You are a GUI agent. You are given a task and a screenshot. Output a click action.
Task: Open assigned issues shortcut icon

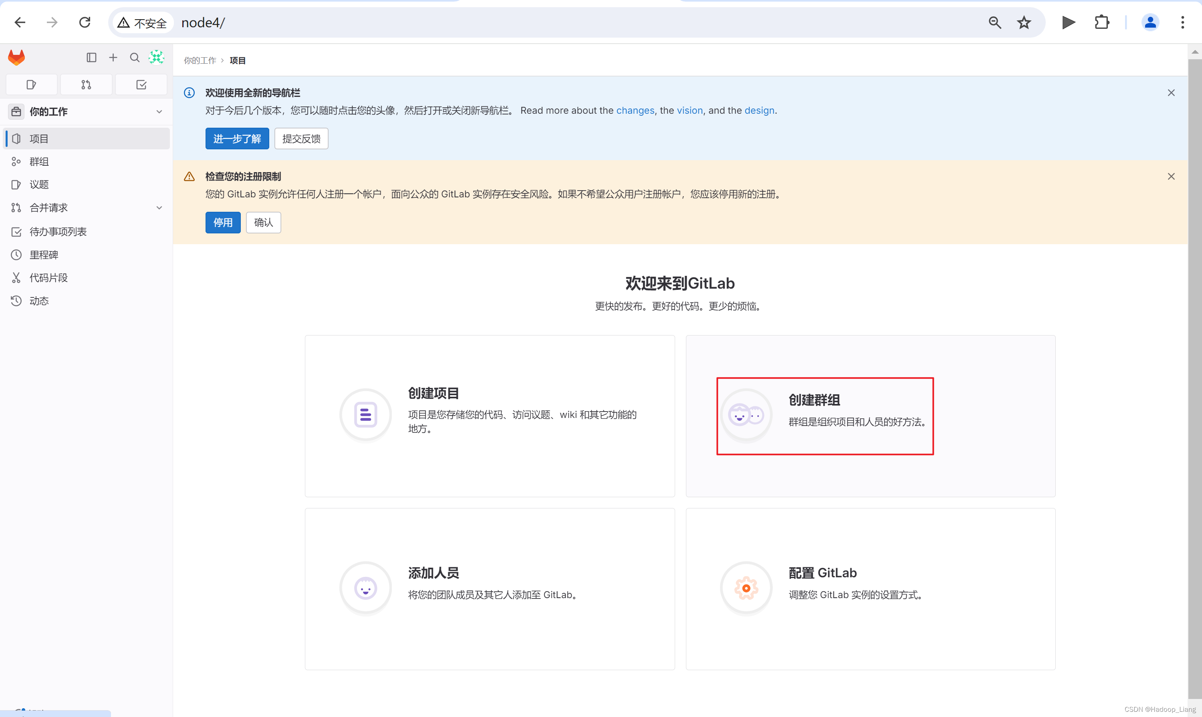point(31,84)
